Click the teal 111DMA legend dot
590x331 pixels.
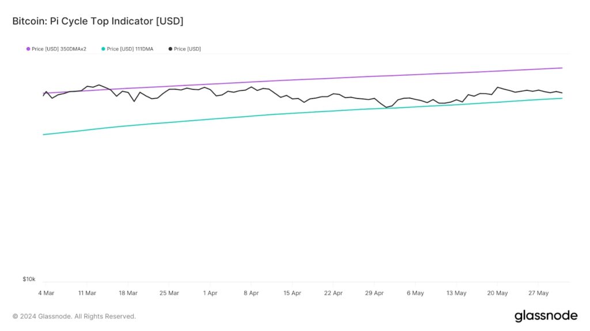pyautogui.click(x=103, y=49)
